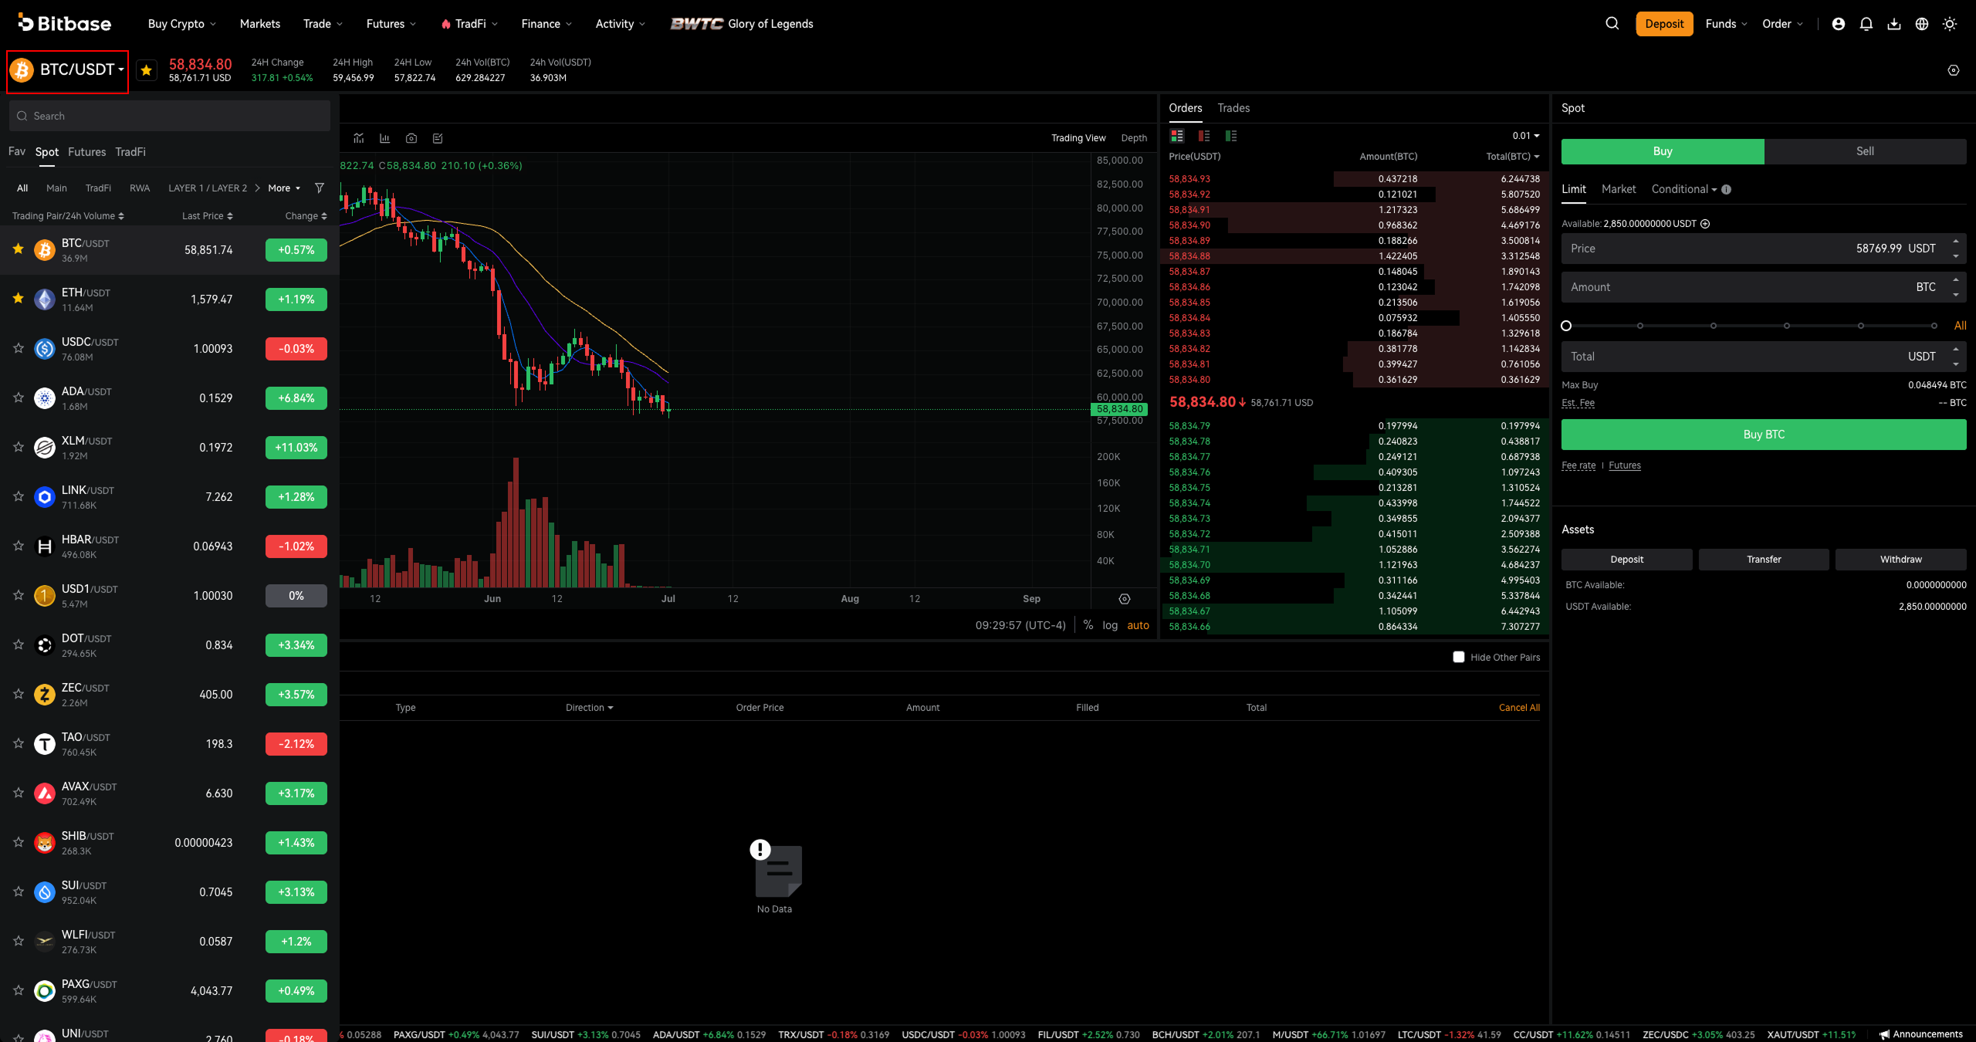This screenshot has width=1976, height=1042.
Task: Click the chart candle type icon
Action: pos(385,138)
